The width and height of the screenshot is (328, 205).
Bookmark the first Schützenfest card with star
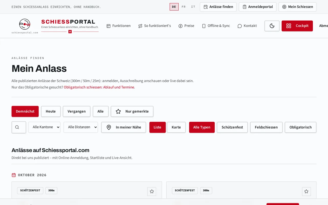click(152, 191)
